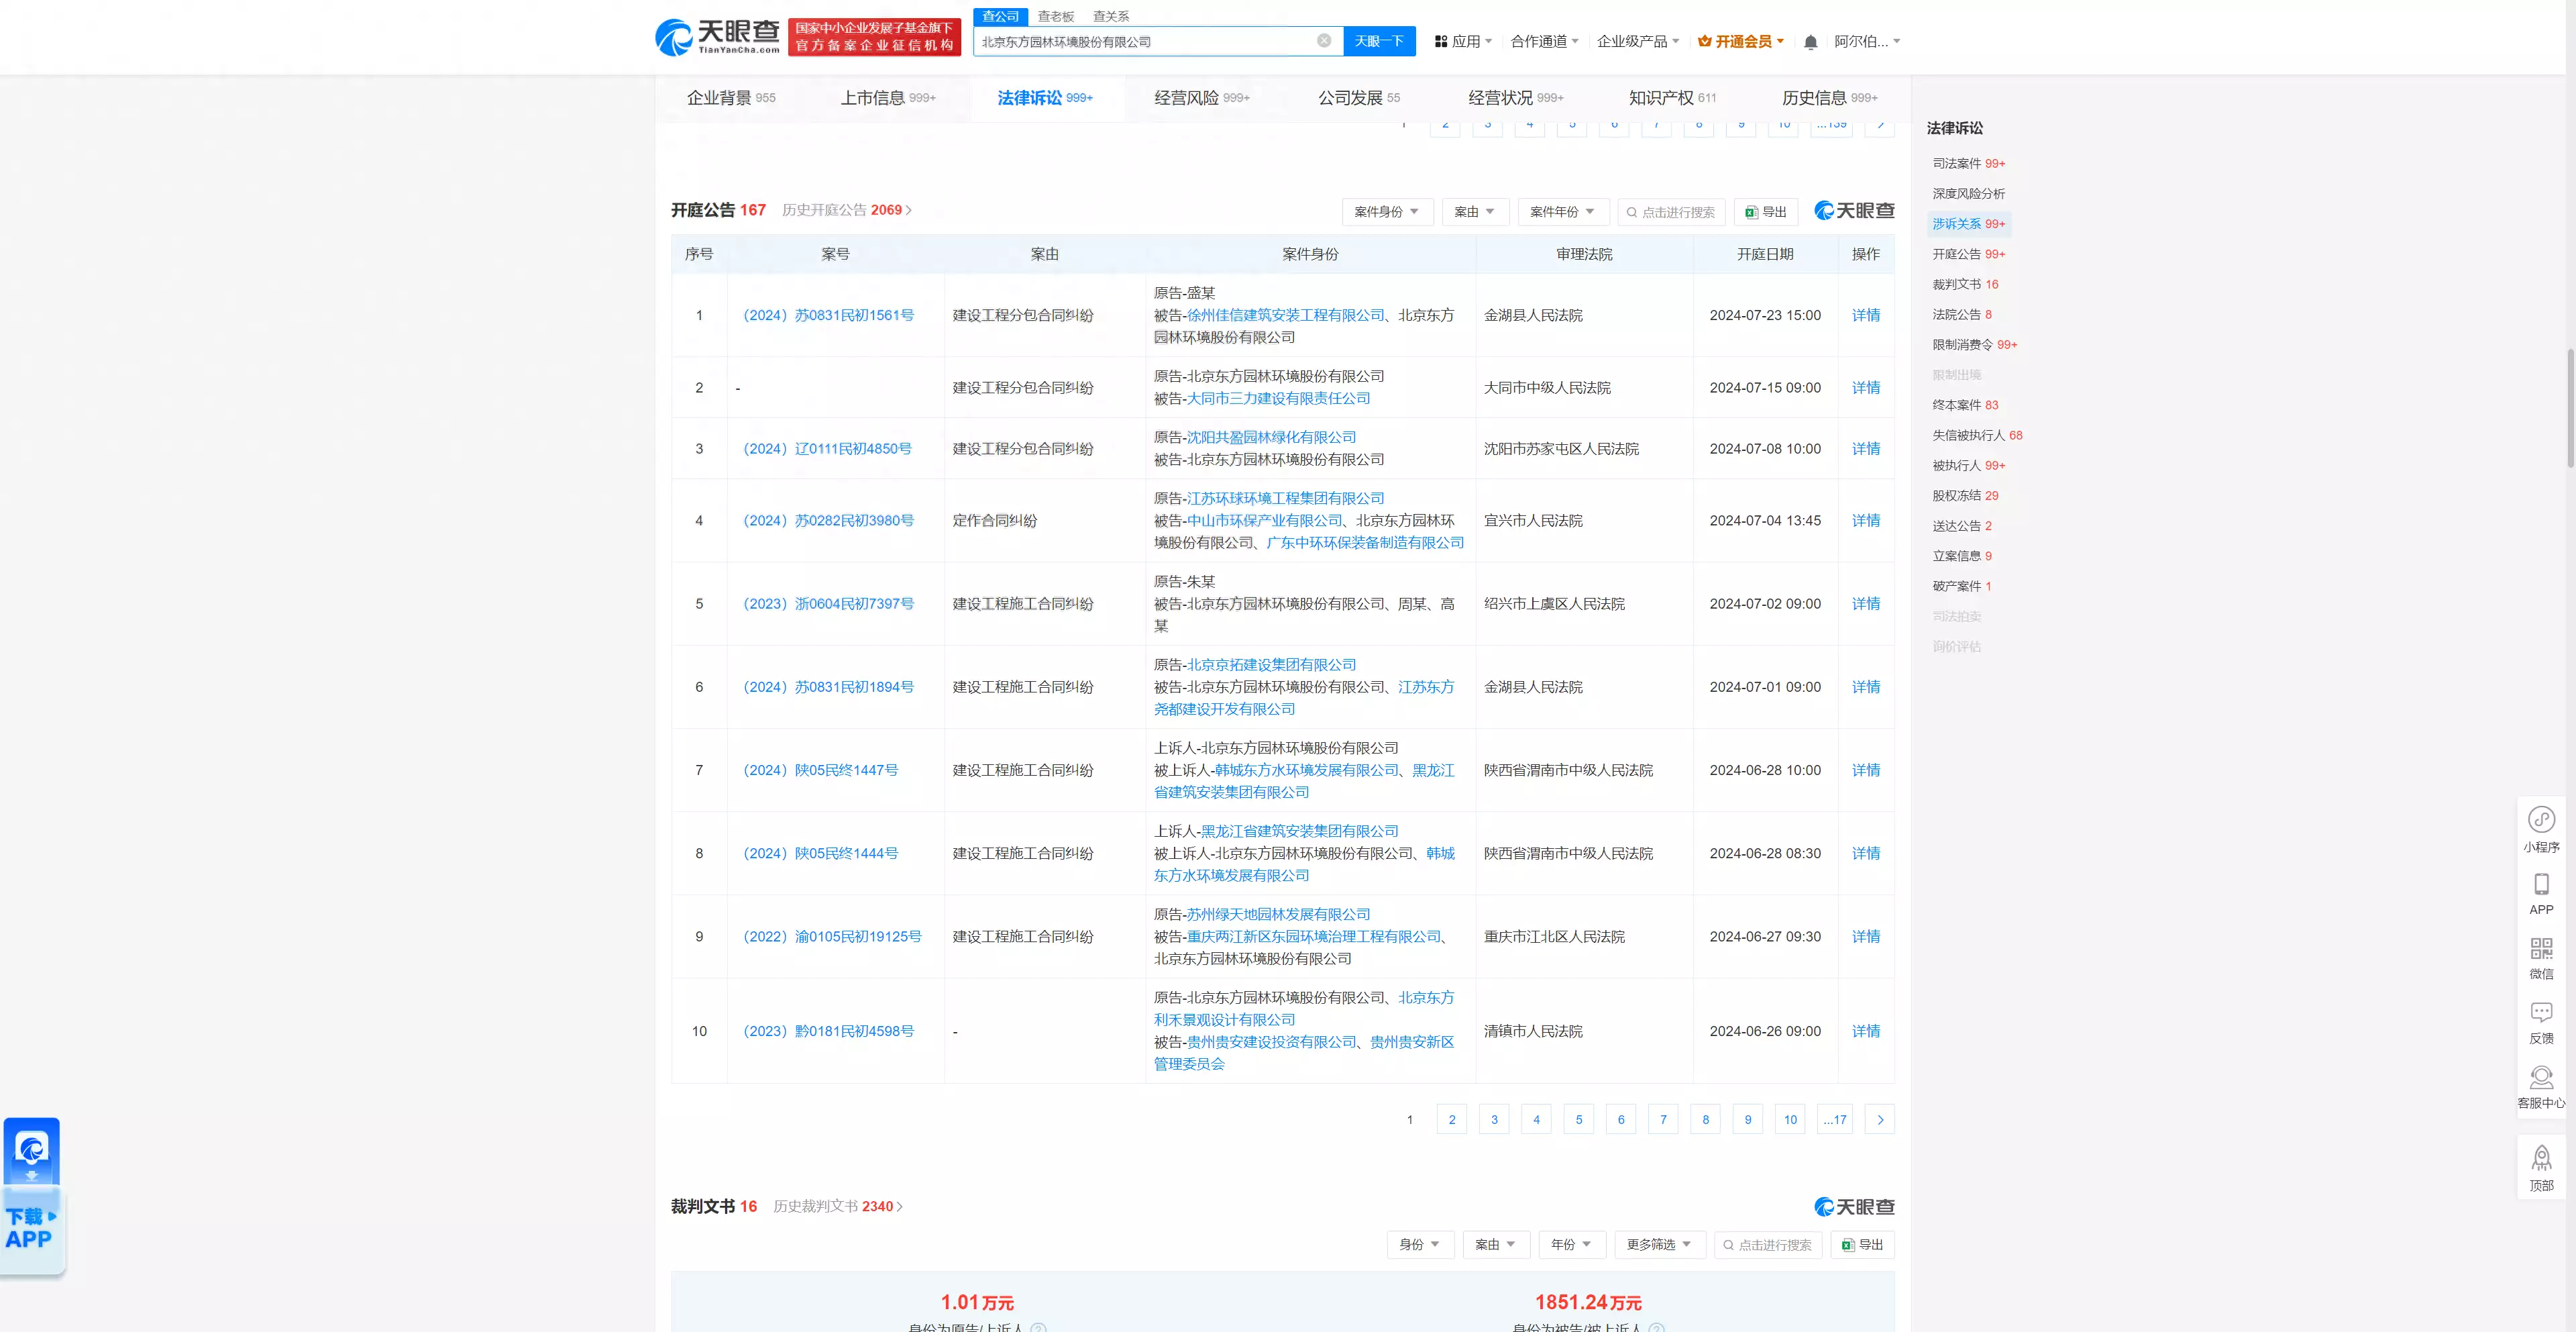Click the notification bell icon
The height and width of the screenshot is (1332, 2576).
click(x=1810, y=42)
